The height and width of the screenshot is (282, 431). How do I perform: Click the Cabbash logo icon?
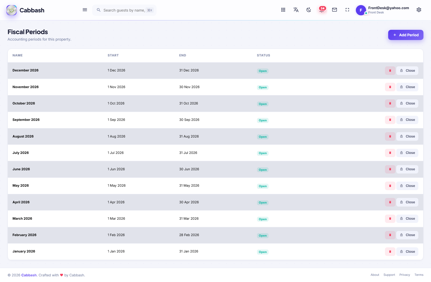pyautogui.click(x=12, y=10)
